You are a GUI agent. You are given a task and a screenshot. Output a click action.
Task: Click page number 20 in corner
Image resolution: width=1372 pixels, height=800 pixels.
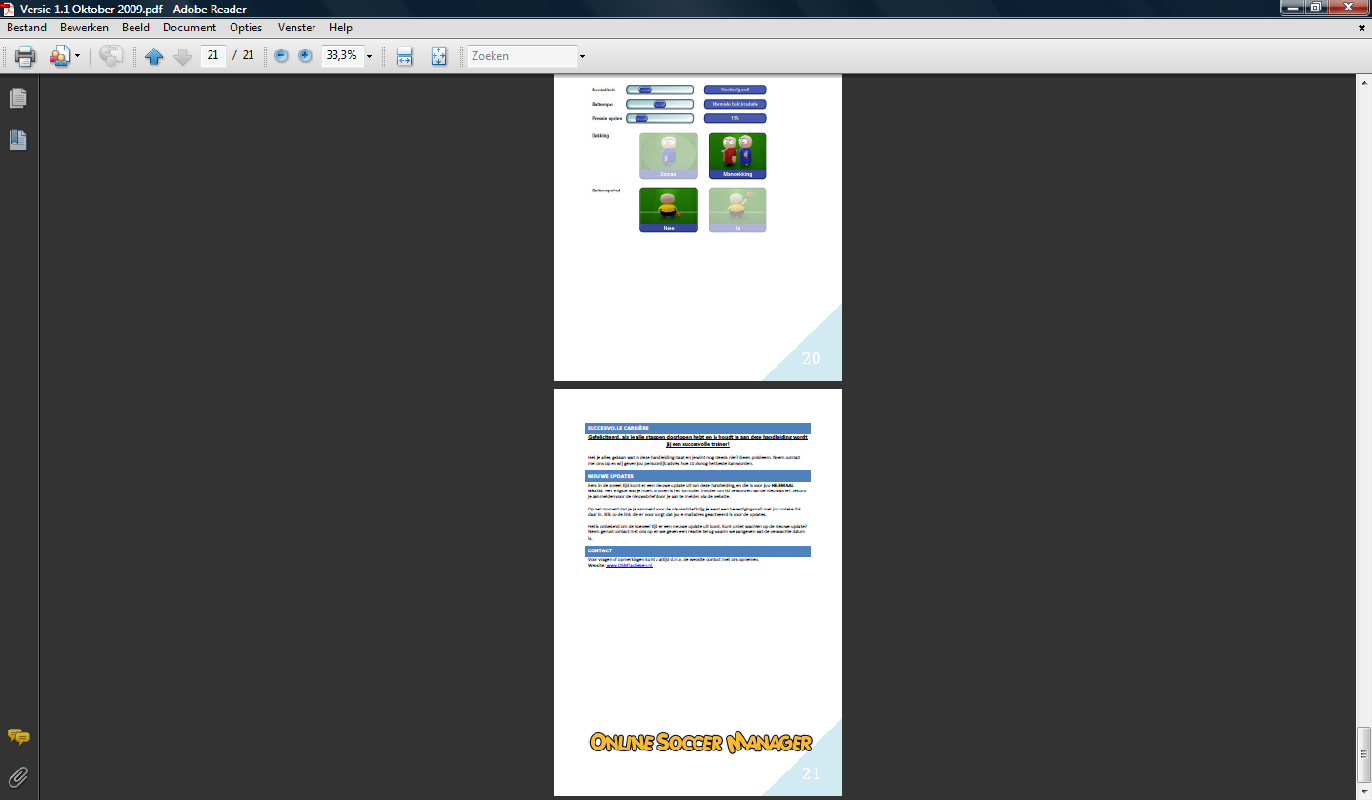tap(811, 358)
